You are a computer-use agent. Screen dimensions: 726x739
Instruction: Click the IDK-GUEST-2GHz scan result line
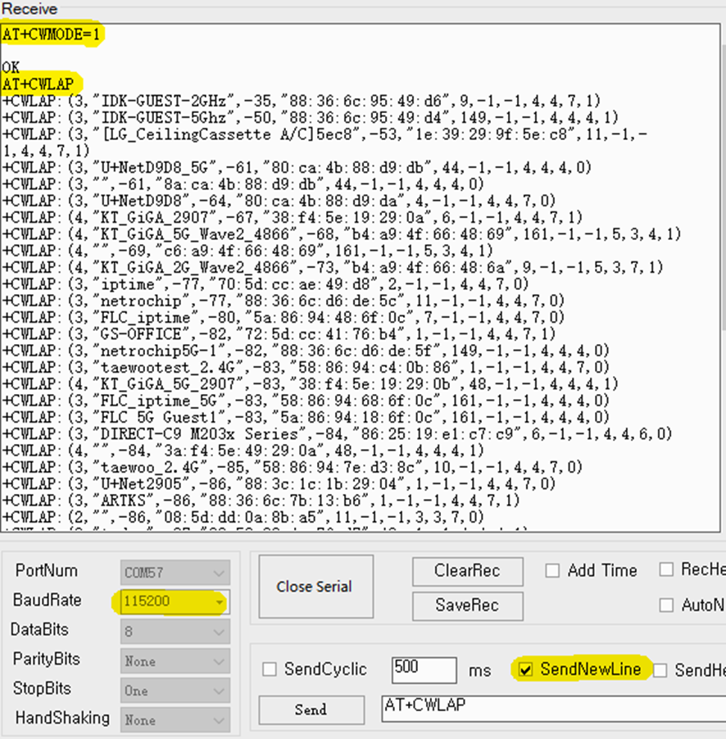coord(302,101)
